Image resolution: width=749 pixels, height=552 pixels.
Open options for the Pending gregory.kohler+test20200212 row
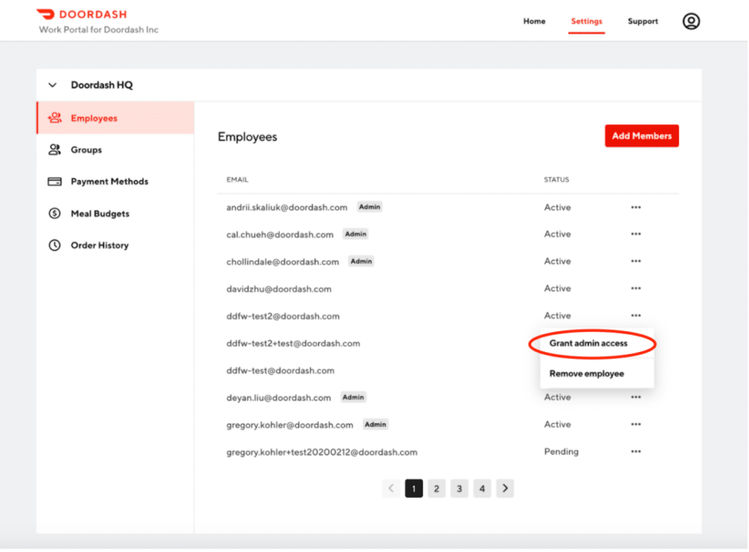pos(636,452)
